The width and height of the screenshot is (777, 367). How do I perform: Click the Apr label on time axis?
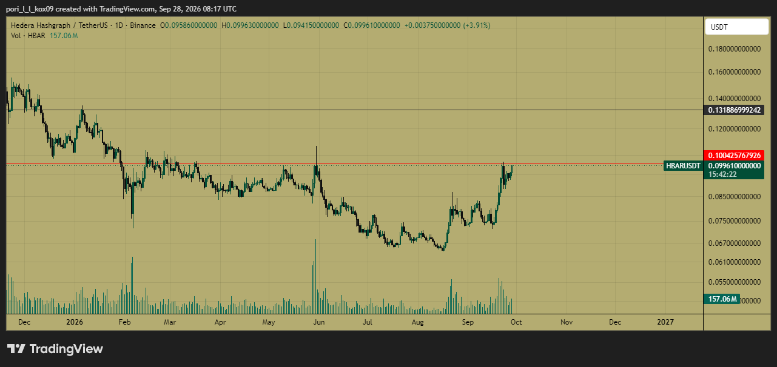point(220,322)
